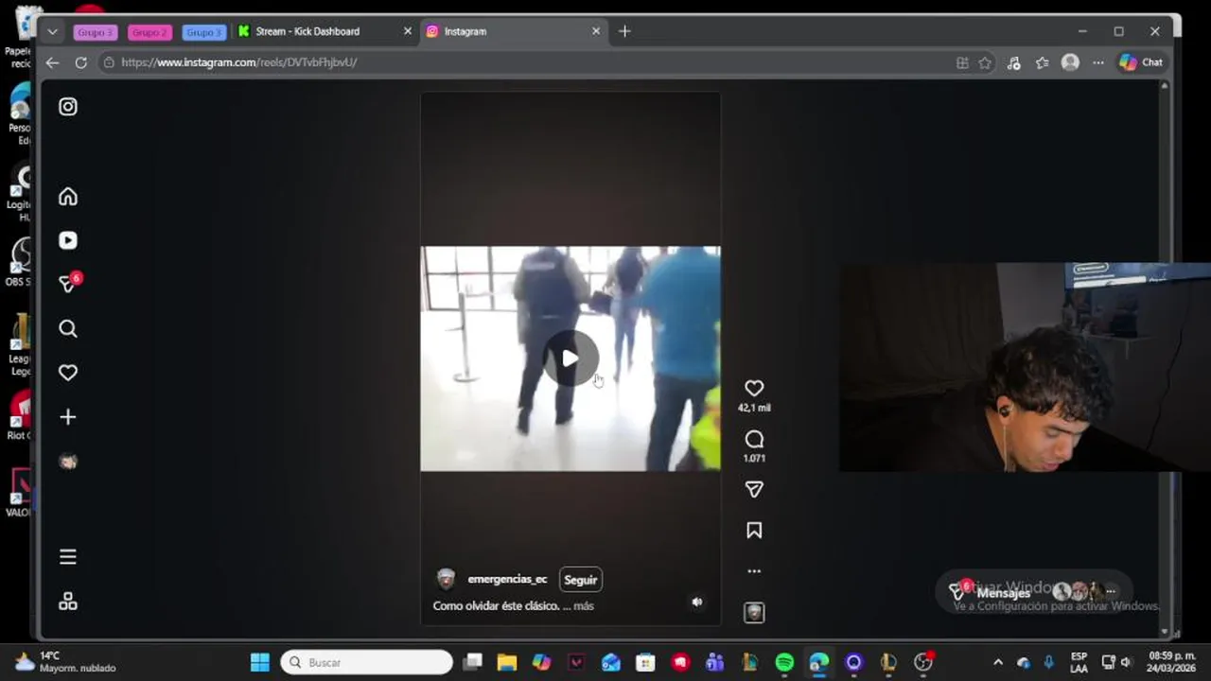The width and height of the screenshot is (1211, 681).
Task: Open notifications heart in sidebar
Action: 68,373
